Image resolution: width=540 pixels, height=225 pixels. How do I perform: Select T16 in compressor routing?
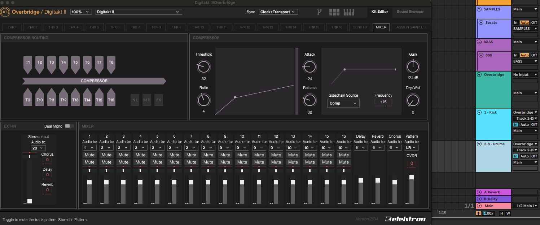pyautogui.click(x=111, y=97)
